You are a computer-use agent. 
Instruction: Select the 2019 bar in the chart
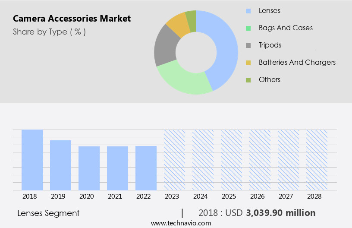pyautogui.click(x=60, y=165)
